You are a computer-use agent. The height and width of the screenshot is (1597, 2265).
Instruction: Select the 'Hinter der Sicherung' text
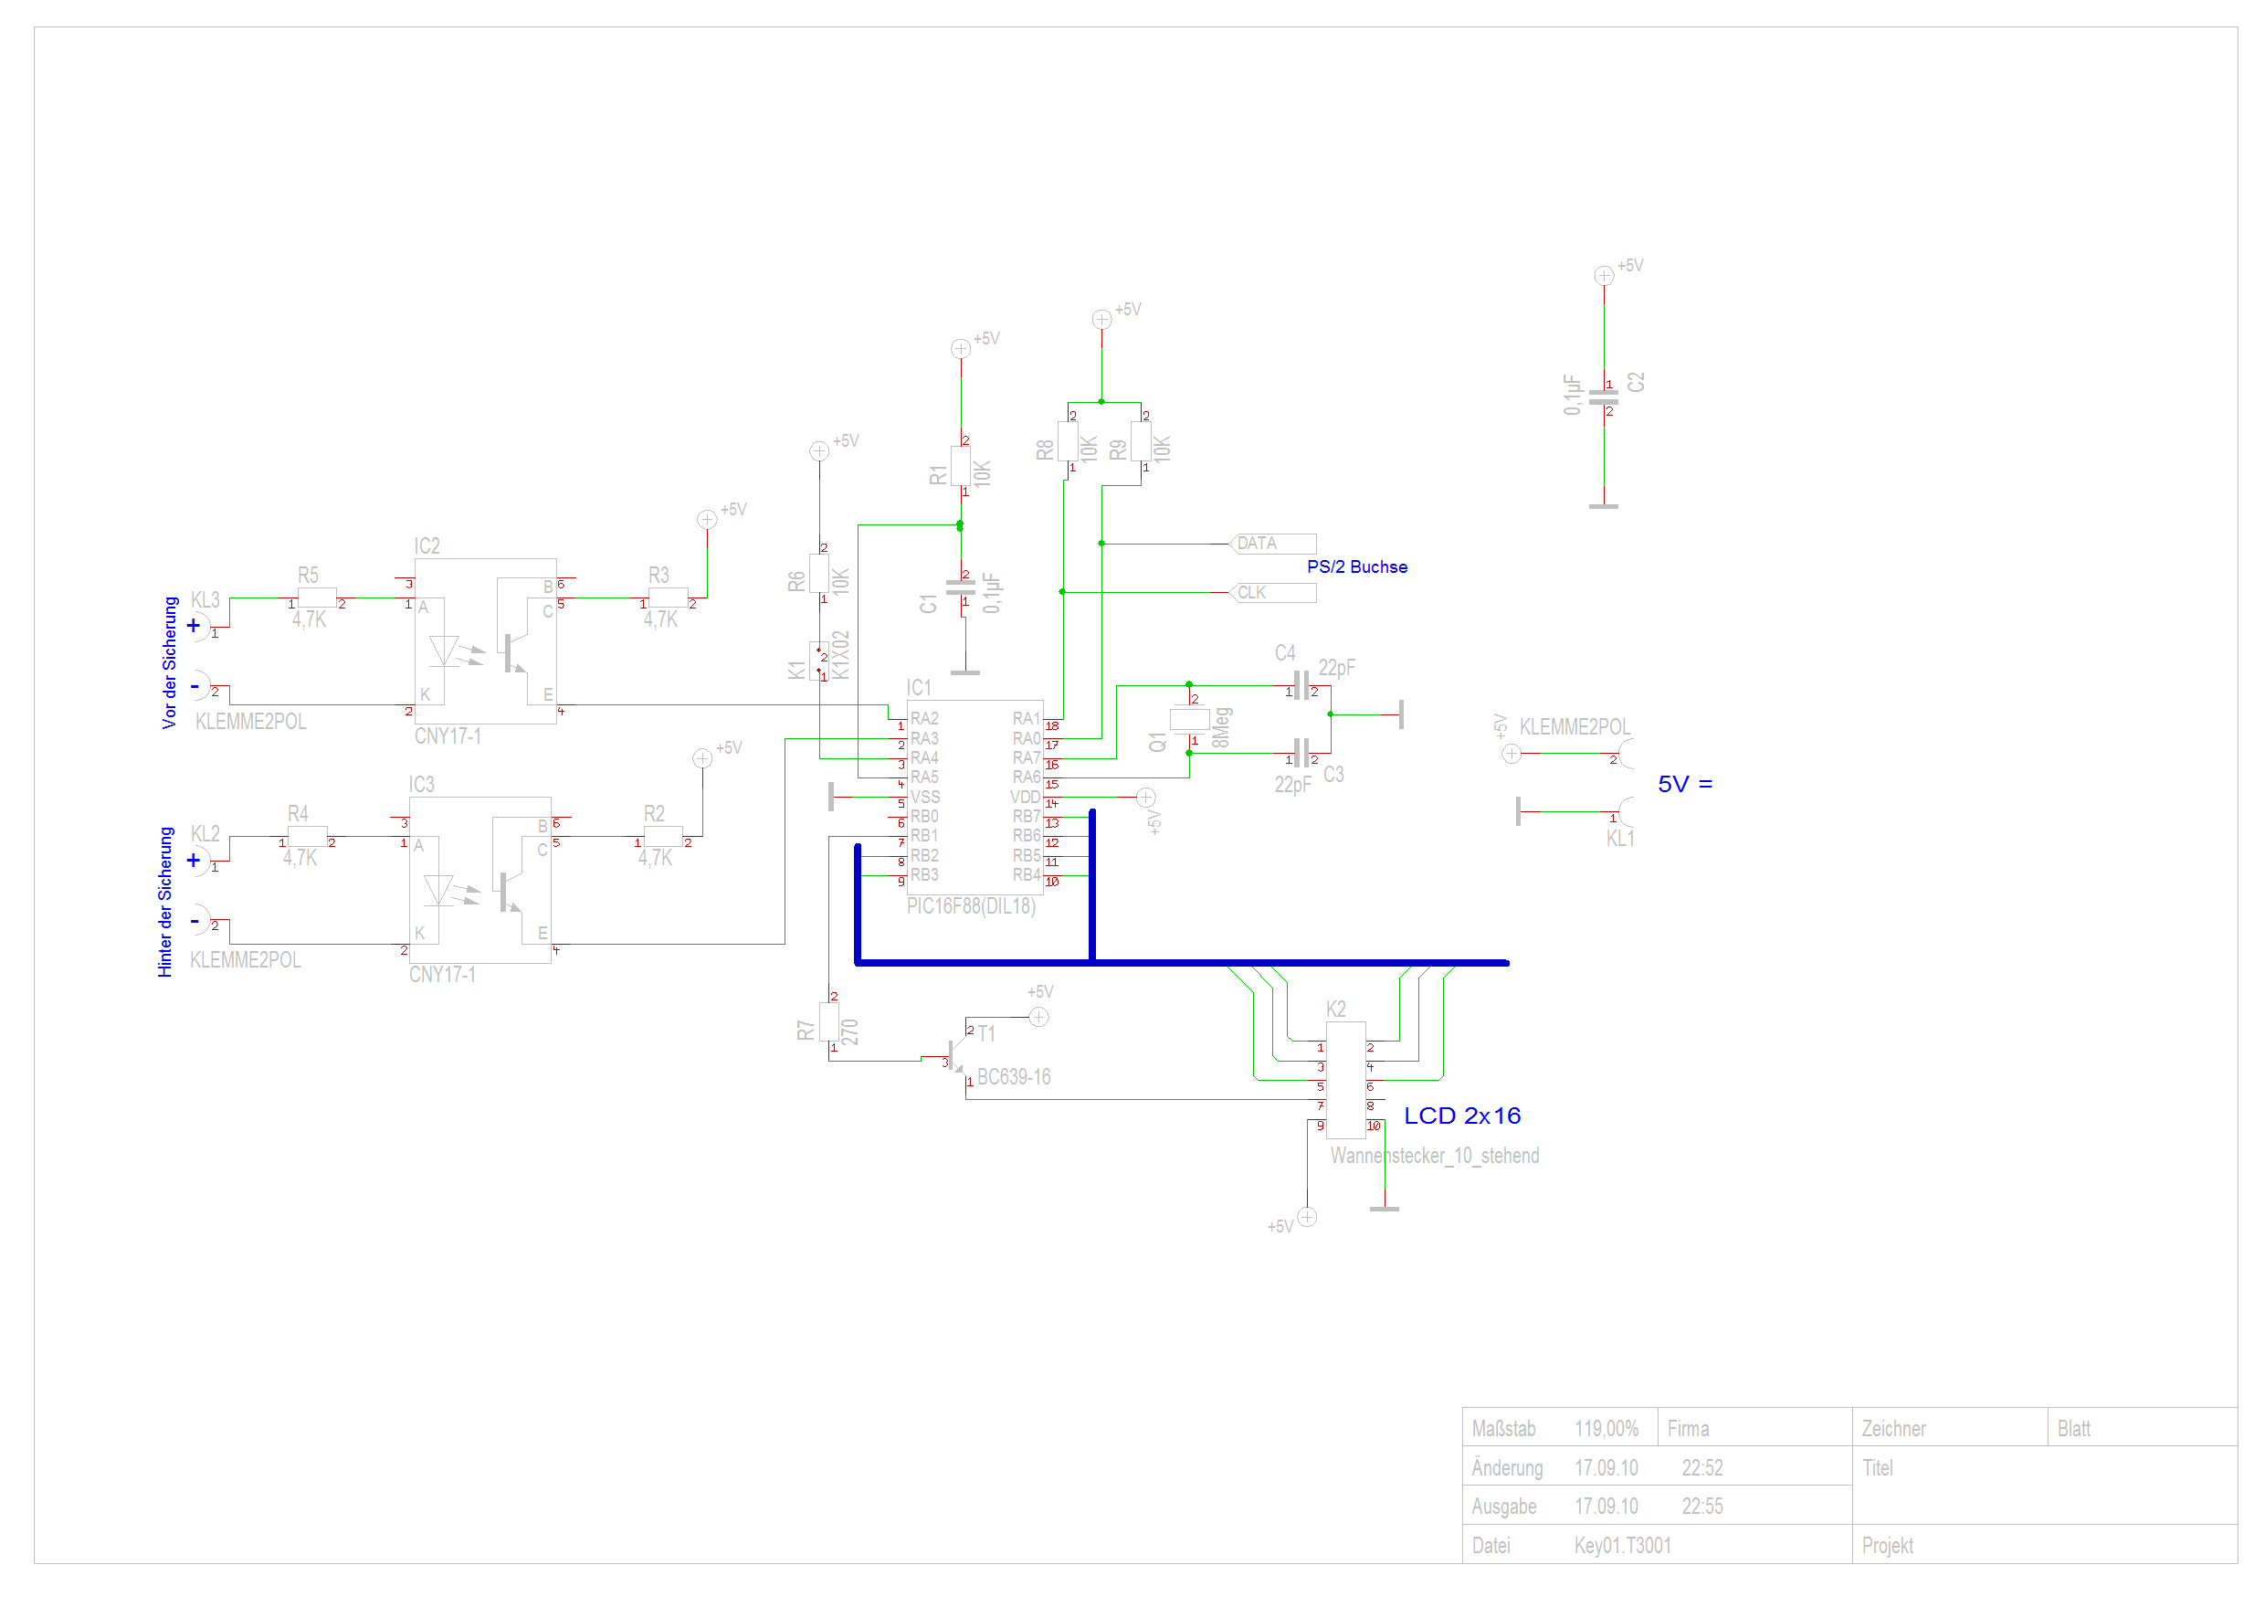[165, 902]
